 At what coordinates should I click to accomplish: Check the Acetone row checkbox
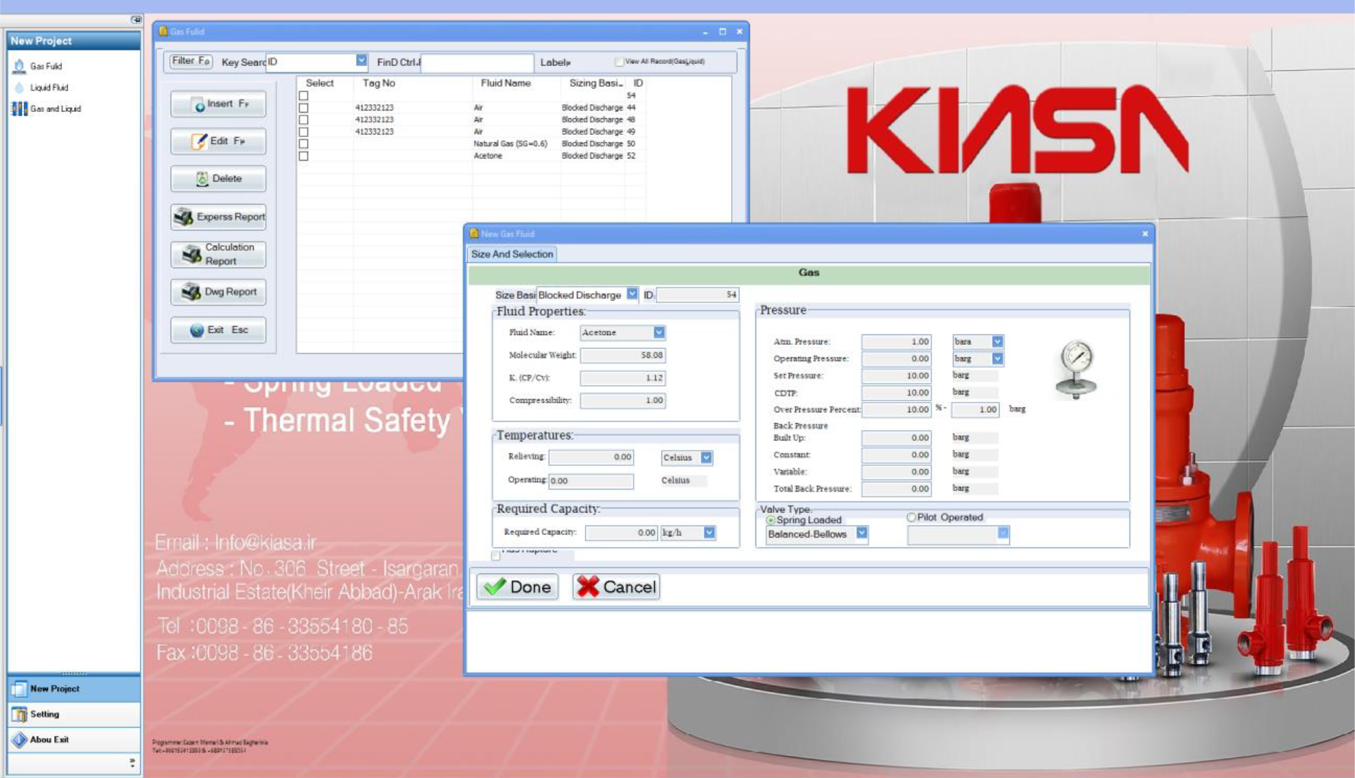click(x=303, y=156)
